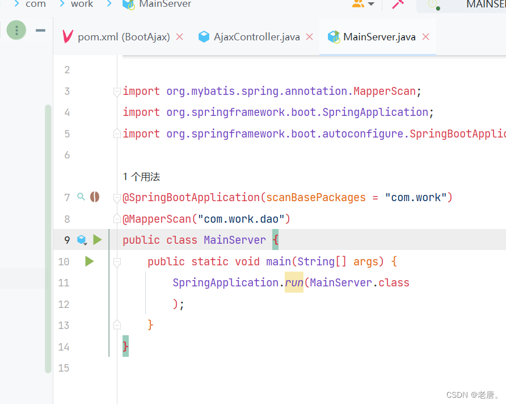The height and width of the screenshot is (404, 506).
Task: Click the build hammer icon
Action: pos(398,4)
